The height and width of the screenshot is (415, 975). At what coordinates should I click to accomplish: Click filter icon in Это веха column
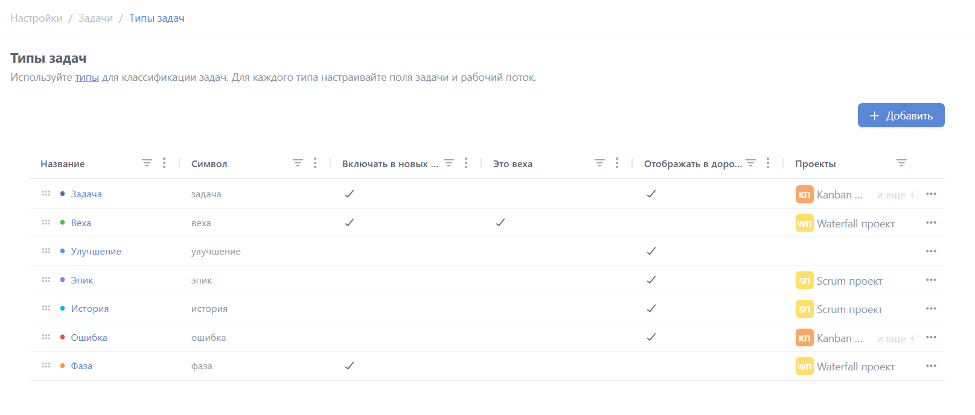pos(599,163)
